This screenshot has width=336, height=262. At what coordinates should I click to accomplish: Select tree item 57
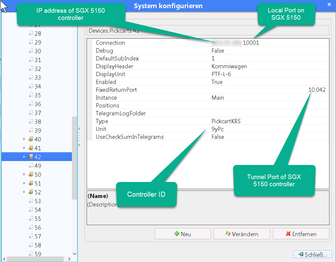[x=38, y=236]
